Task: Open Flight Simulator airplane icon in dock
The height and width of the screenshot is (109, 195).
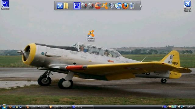Action: (x=60, y=6)
